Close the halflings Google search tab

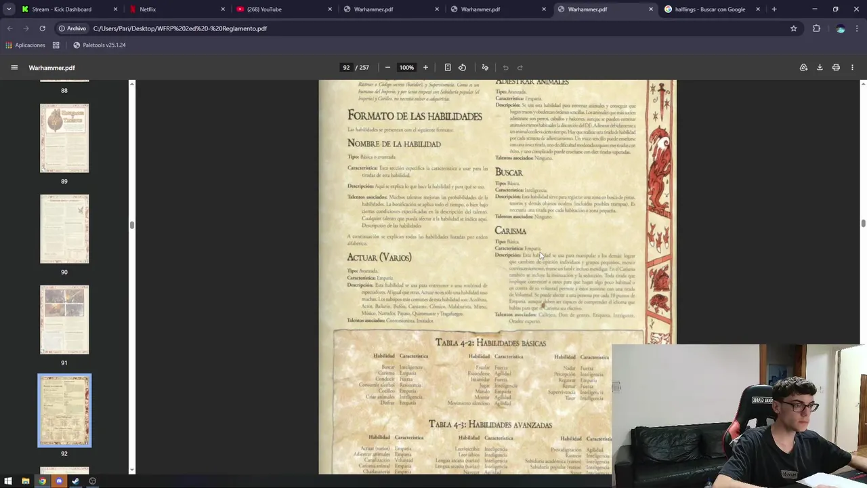(x=758, y=9)
